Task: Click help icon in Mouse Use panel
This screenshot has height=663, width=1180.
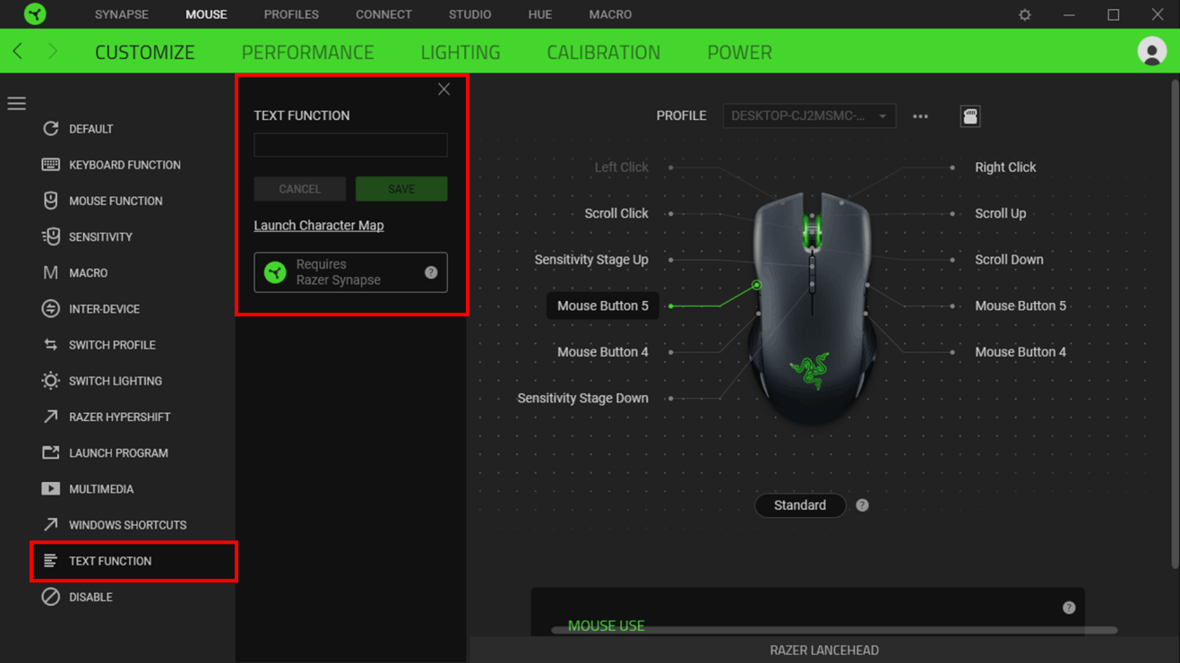Action: coord(1069,607)
